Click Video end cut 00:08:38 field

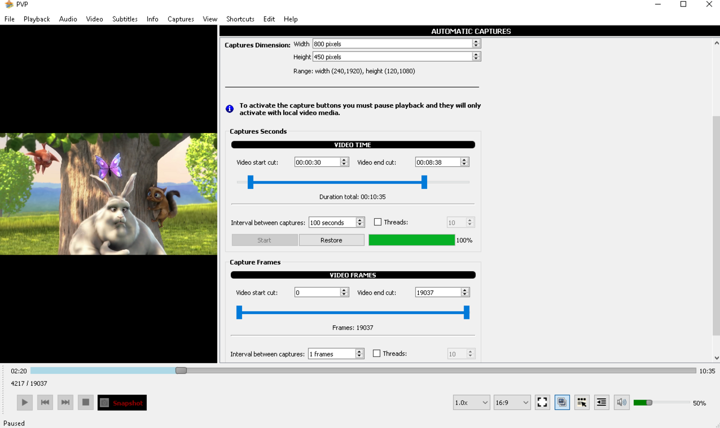tap(438, 162)
